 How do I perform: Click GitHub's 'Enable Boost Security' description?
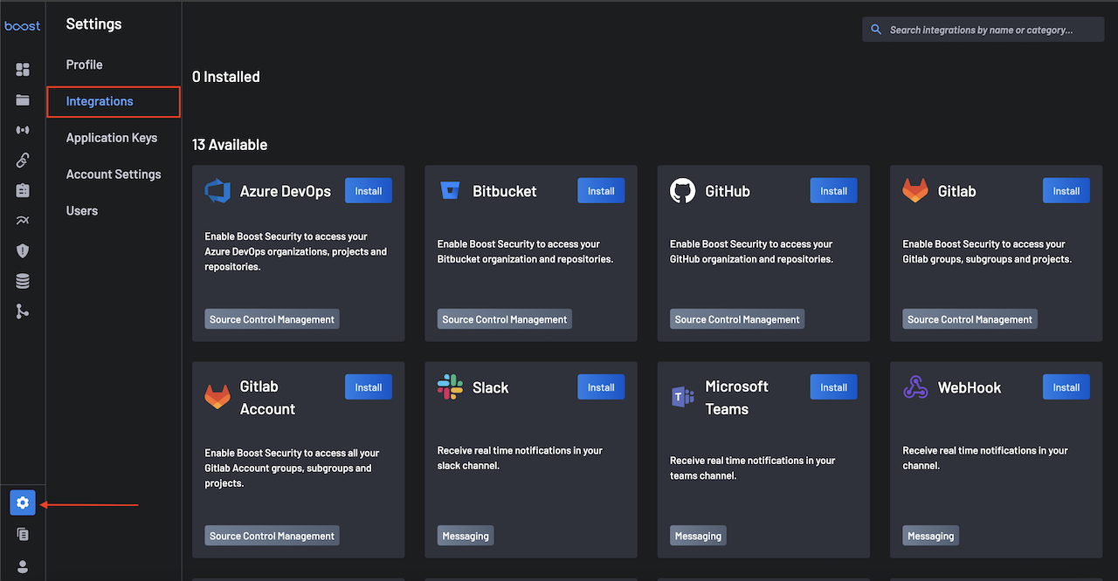751,251
